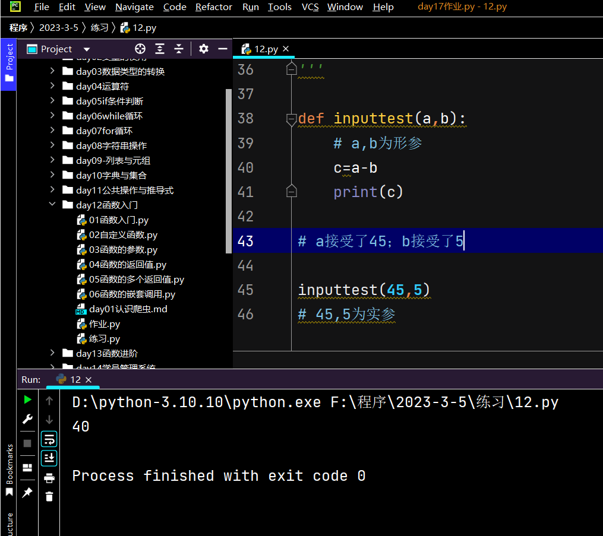
Task: Open file 03函数的参数.py in project tree
Action: (117, 249)
